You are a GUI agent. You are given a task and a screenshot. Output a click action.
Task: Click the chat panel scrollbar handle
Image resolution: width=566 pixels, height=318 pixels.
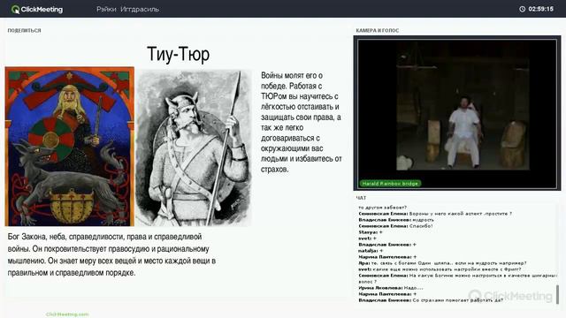pyautogui.click(x=557, y=294)
